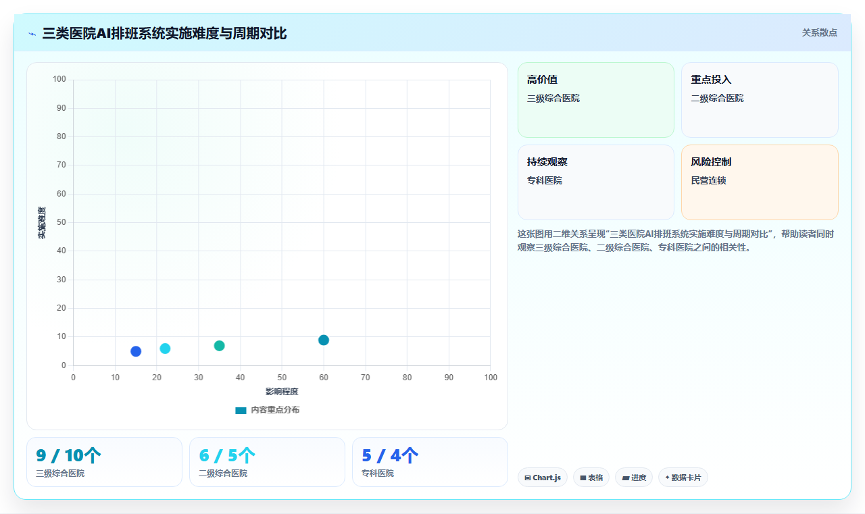The image size is (865, 514).
Task: Click 二级综合医院 text in 重点投入 card
Action: [x=717, y=98]
